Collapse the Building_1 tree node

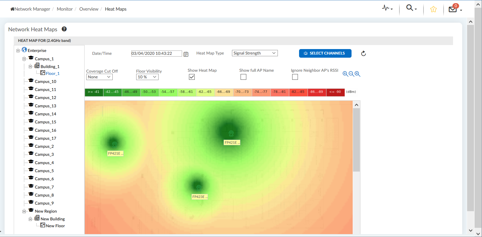pos(30,67)
